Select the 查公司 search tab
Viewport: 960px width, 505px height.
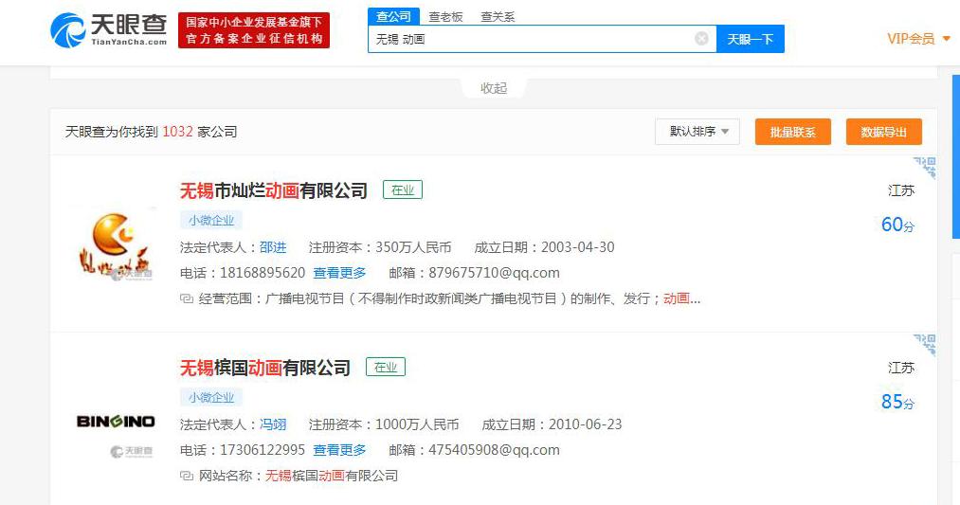[x=393, y=16]
